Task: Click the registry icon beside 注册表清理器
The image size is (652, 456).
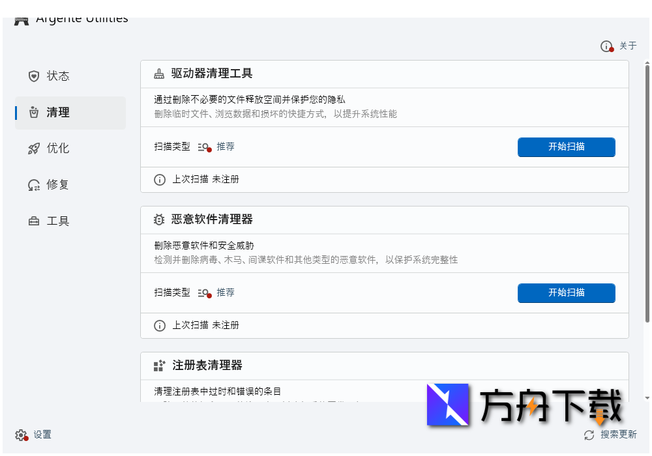Action: tap(159, 365)
